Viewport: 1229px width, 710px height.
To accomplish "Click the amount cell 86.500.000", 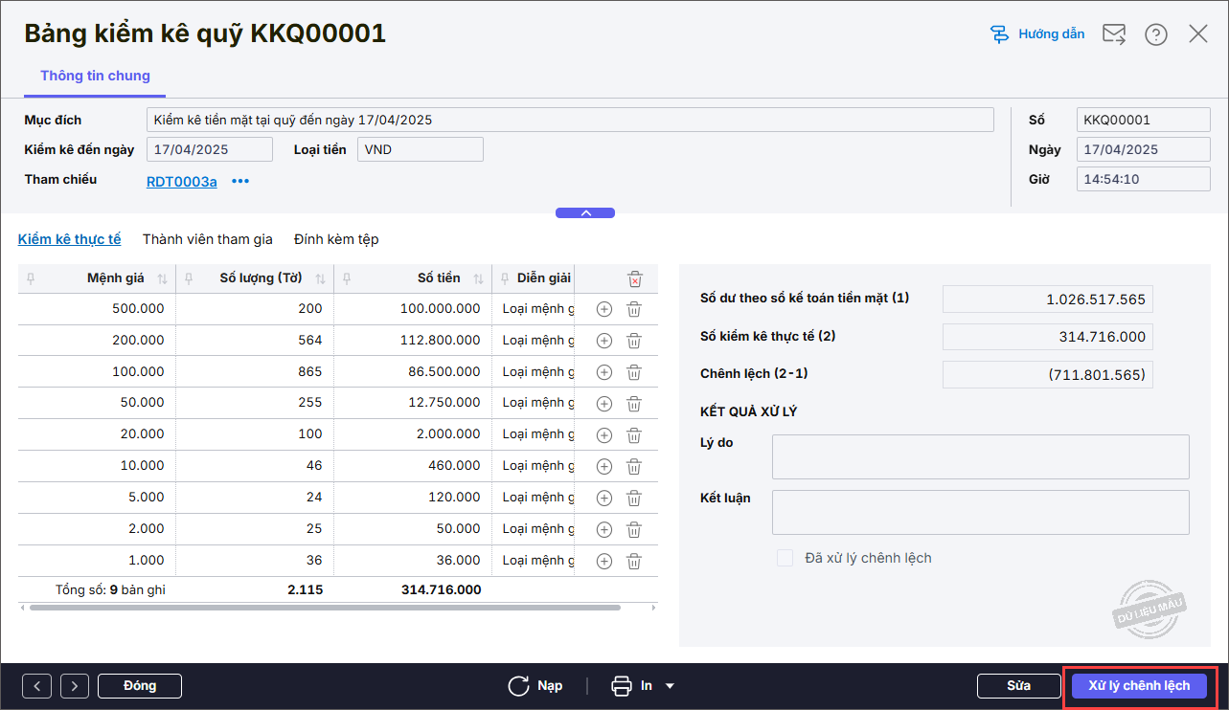I will 413,372.
